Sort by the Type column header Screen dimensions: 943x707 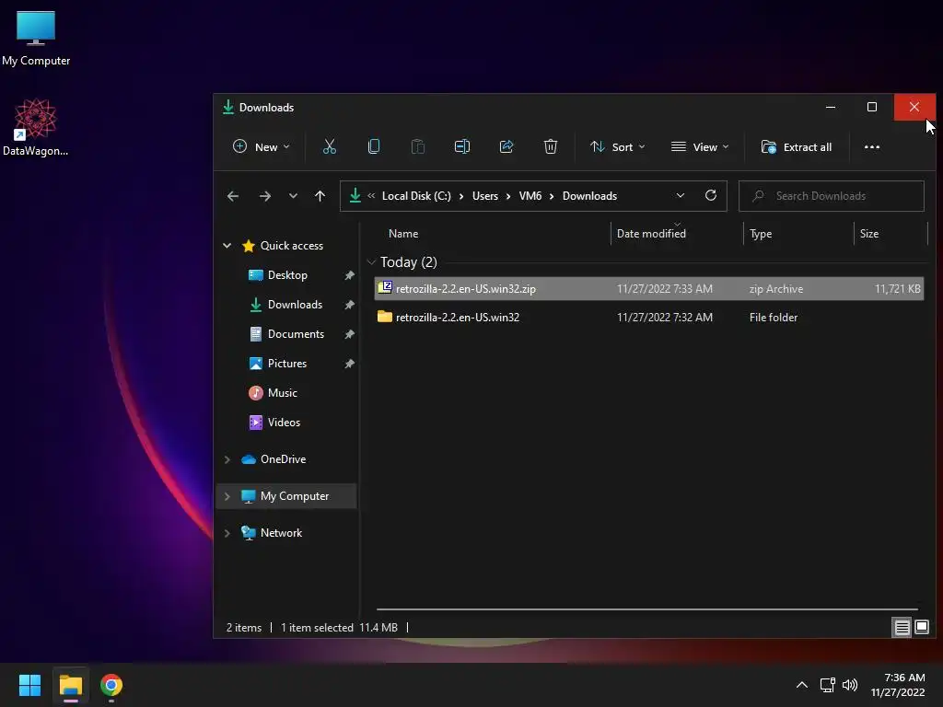pos(761,233)
